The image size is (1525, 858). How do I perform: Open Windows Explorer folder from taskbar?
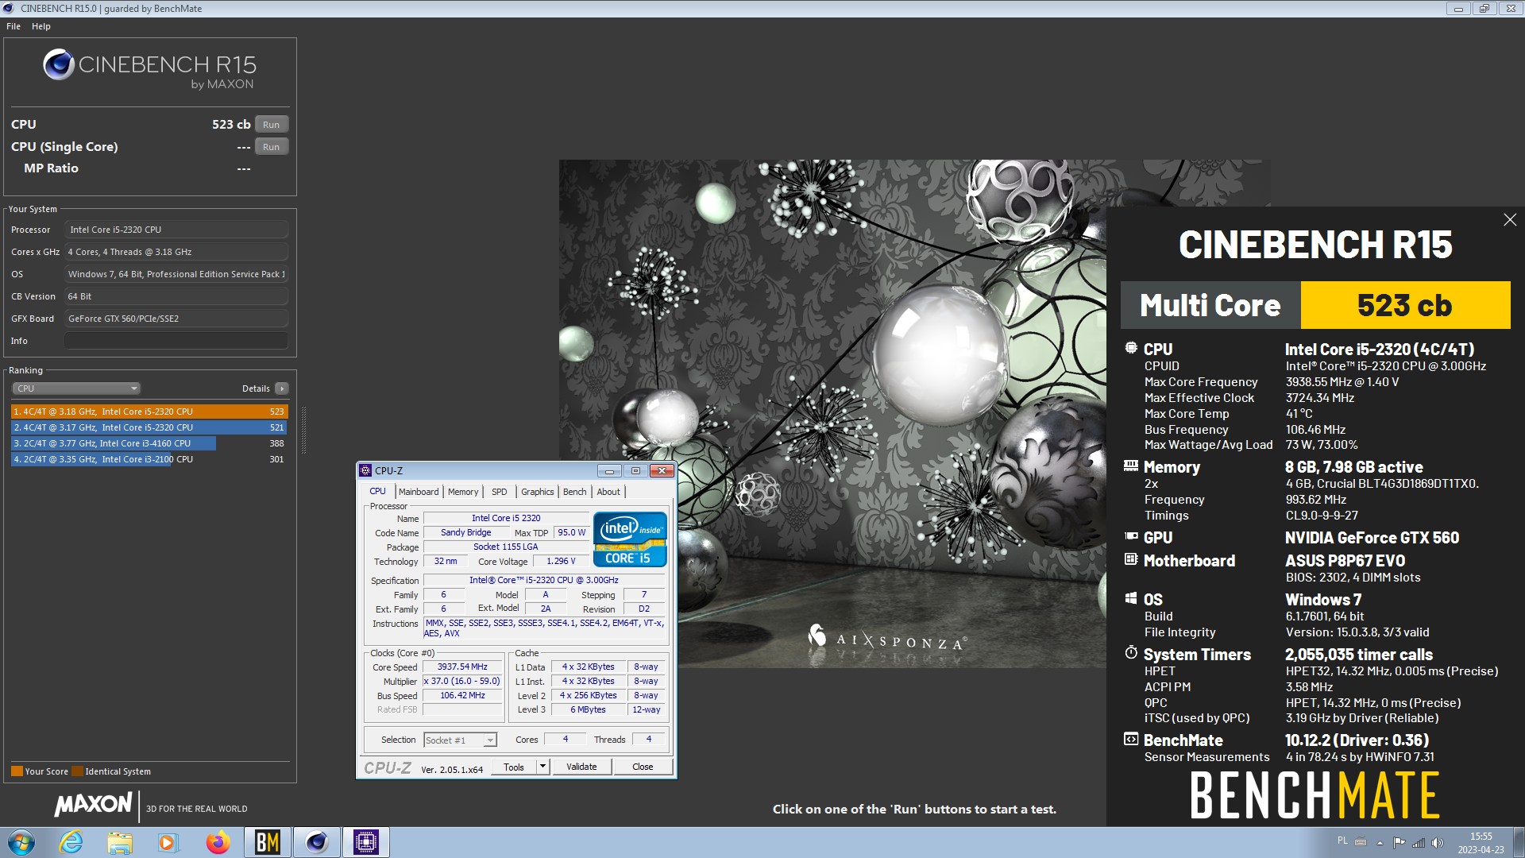point(120,842)
